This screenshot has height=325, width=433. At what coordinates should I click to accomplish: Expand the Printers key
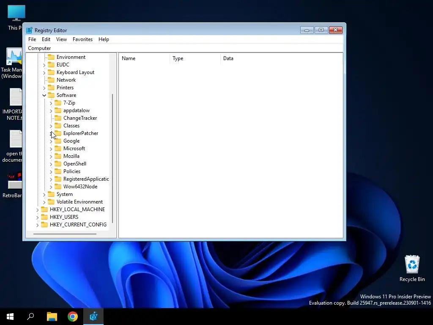tap(44, 88)
